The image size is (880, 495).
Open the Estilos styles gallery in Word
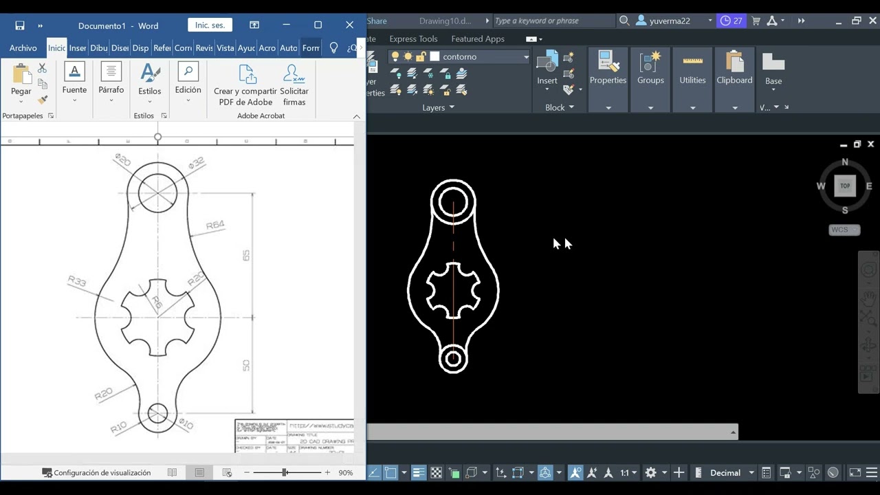coord(150,82)
